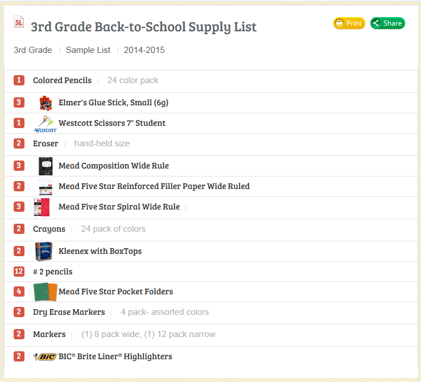Image resolution: width=421 pixels, height=382 pixels.
Task: Select the Colored Pencils list entry
Action: [62, 80]
